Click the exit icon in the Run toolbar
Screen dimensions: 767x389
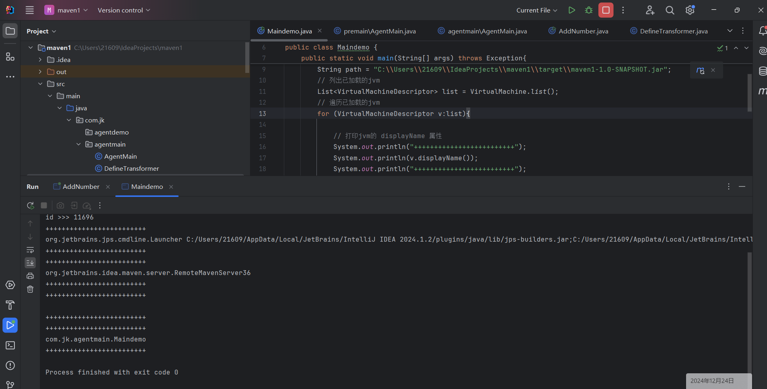pyautogui.click(x=74, y=205)
